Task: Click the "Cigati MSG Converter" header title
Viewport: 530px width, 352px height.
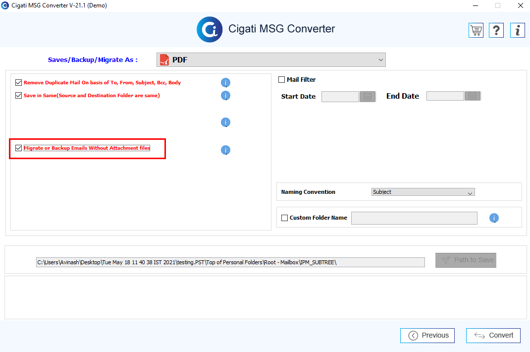Action: coord(281,29)
